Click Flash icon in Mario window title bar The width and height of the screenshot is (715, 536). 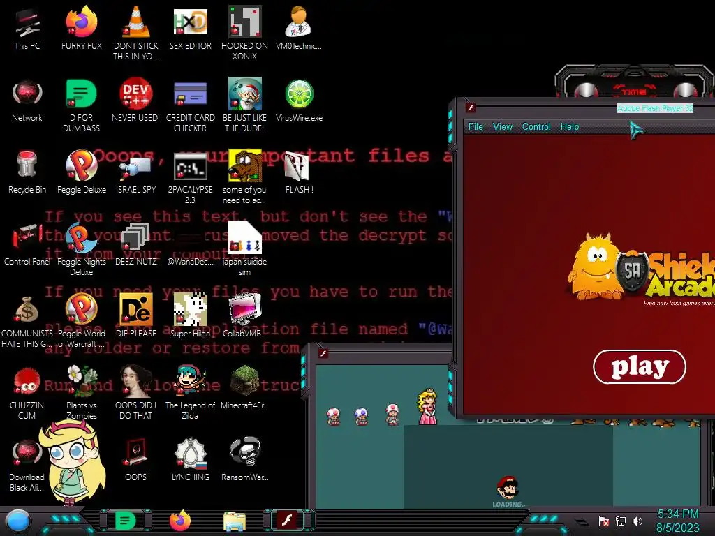[323, 353]
